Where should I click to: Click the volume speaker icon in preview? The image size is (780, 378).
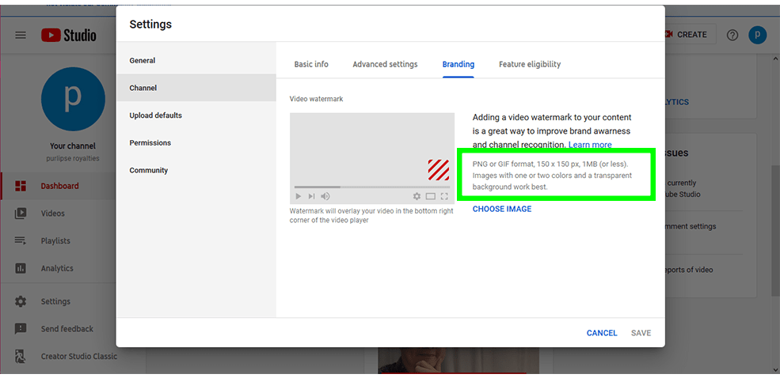[325, 196]
